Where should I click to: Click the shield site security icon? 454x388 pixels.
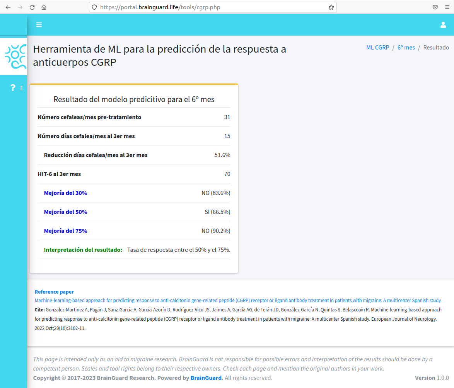(94, 7)
